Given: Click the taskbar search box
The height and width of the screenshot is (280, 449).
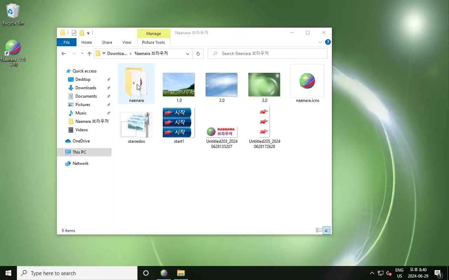Looking at the screenshot, I should [77, 273].
